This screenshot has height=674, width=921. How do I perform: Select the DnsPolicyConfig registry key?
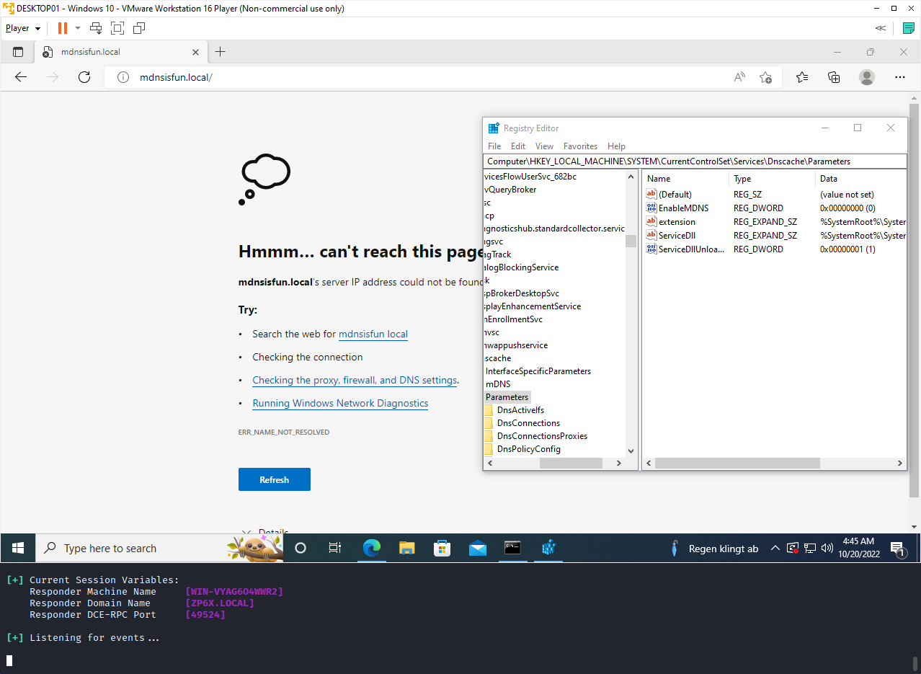click(x=529, y=449)
